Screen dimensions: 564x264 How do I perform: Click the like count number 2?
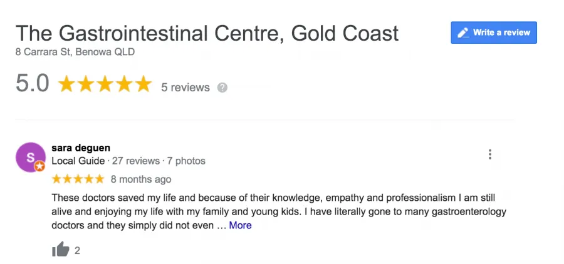coord(77,250)
